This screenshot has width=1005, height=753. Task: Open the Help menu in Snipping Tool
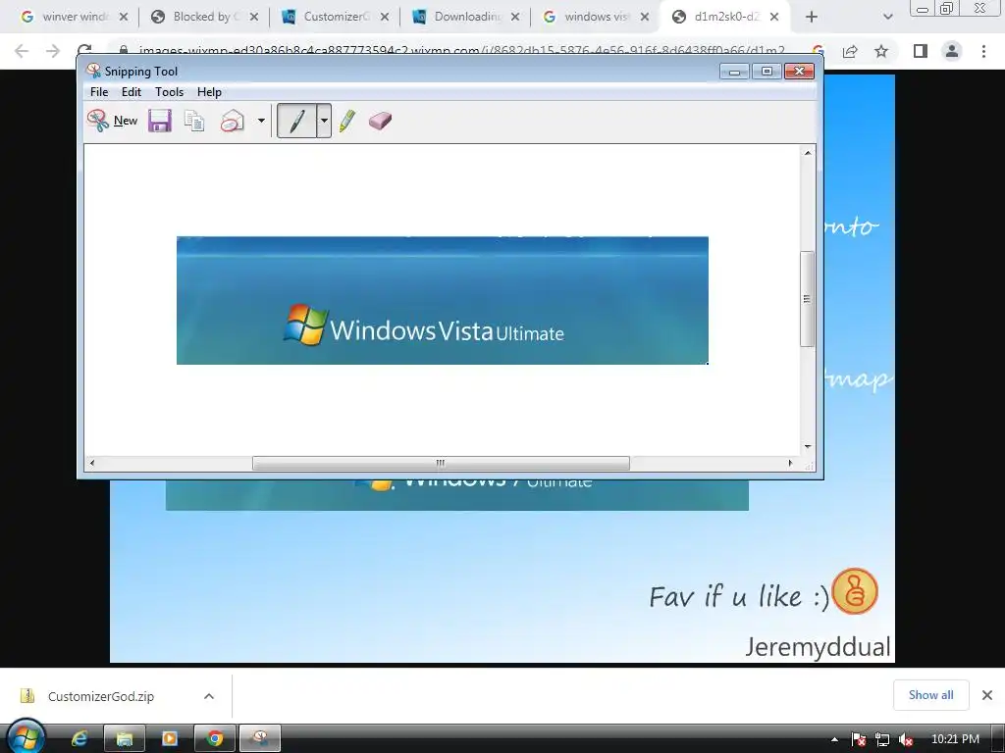(209, 92)
